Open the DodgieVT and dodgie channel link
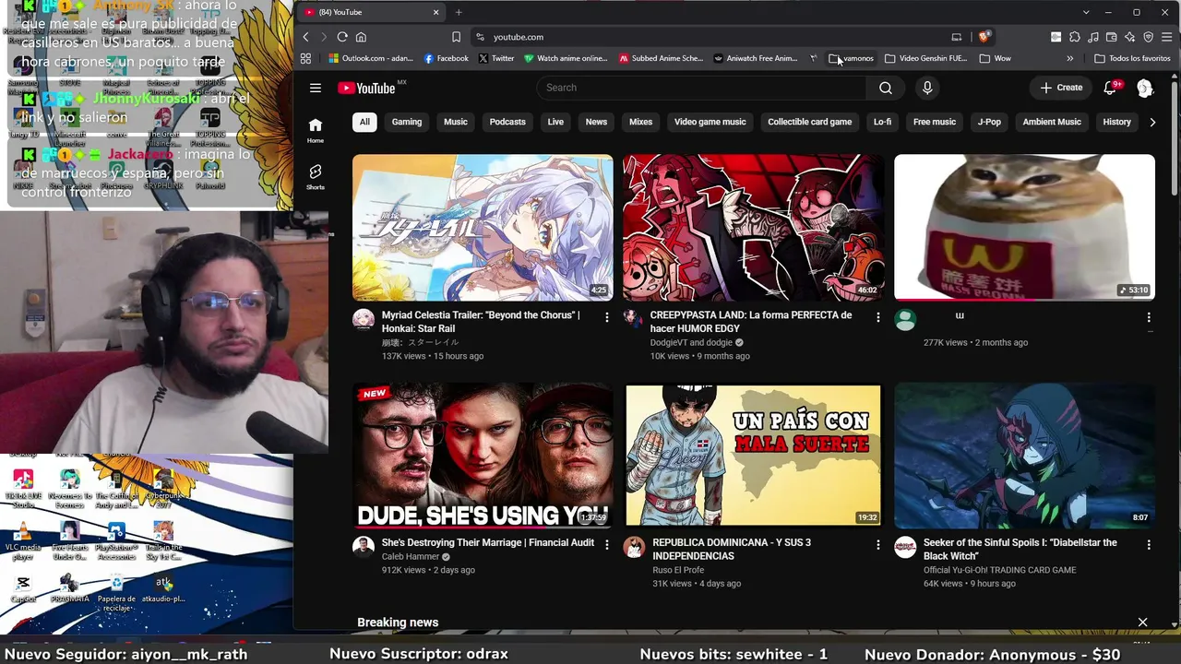Viewport: 1181px width, 664px height. coord(691,342)
